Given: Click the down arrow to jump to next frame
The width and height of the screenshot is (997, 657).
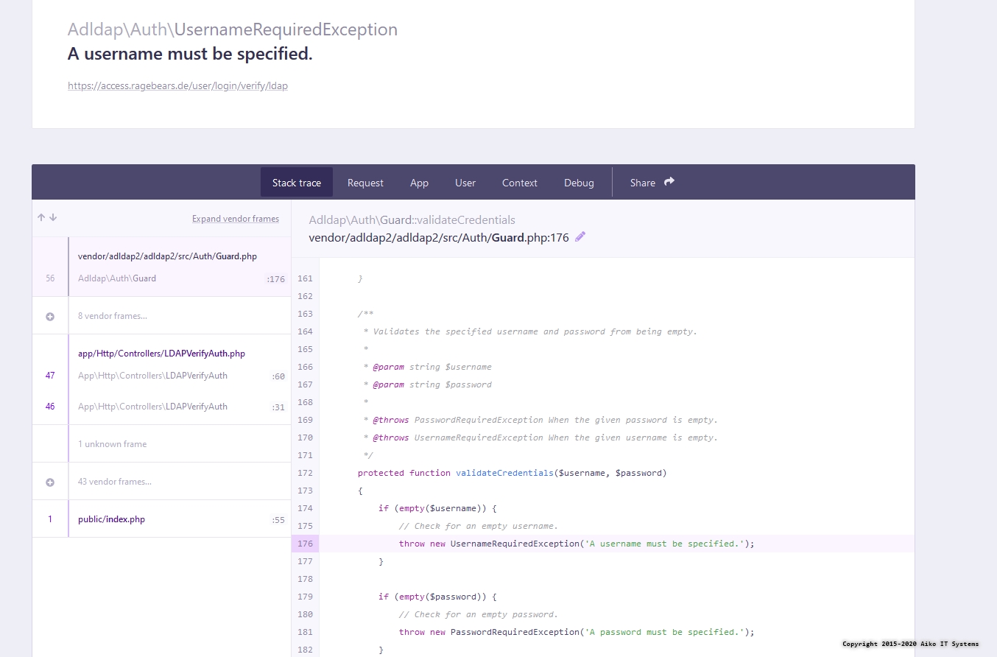Looking at the screenshot, I should coord(53,217).
